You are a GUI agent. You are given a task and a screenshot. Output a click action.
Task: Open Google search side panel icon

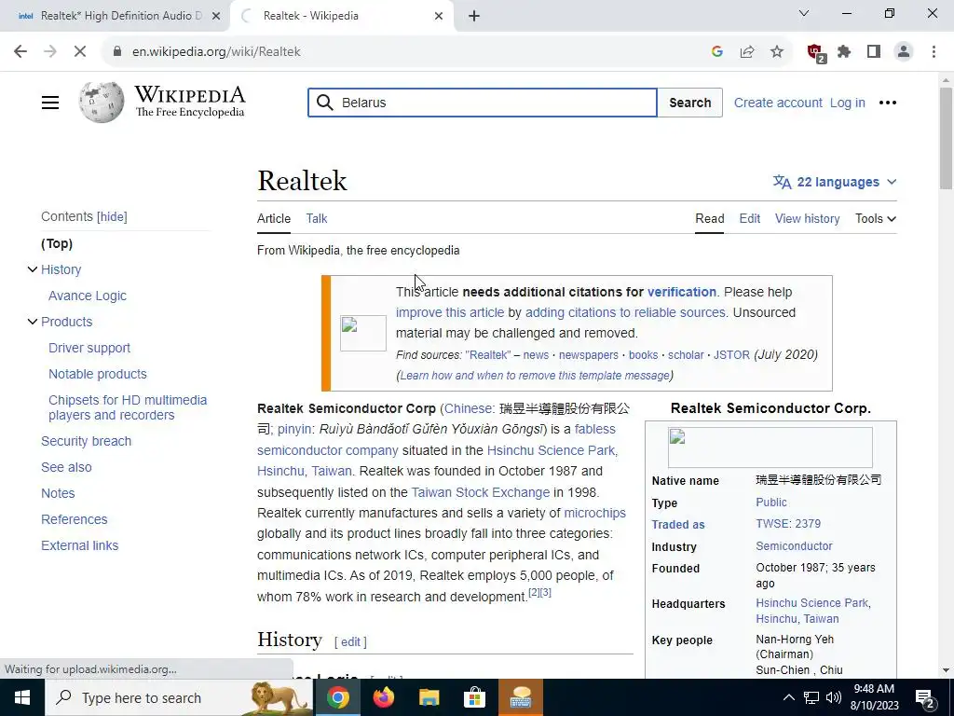point(716,52)
